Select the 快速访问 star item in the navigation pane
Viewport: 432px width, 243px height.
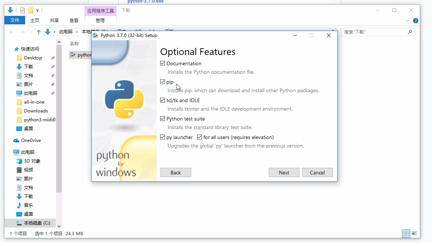point(27,49)
